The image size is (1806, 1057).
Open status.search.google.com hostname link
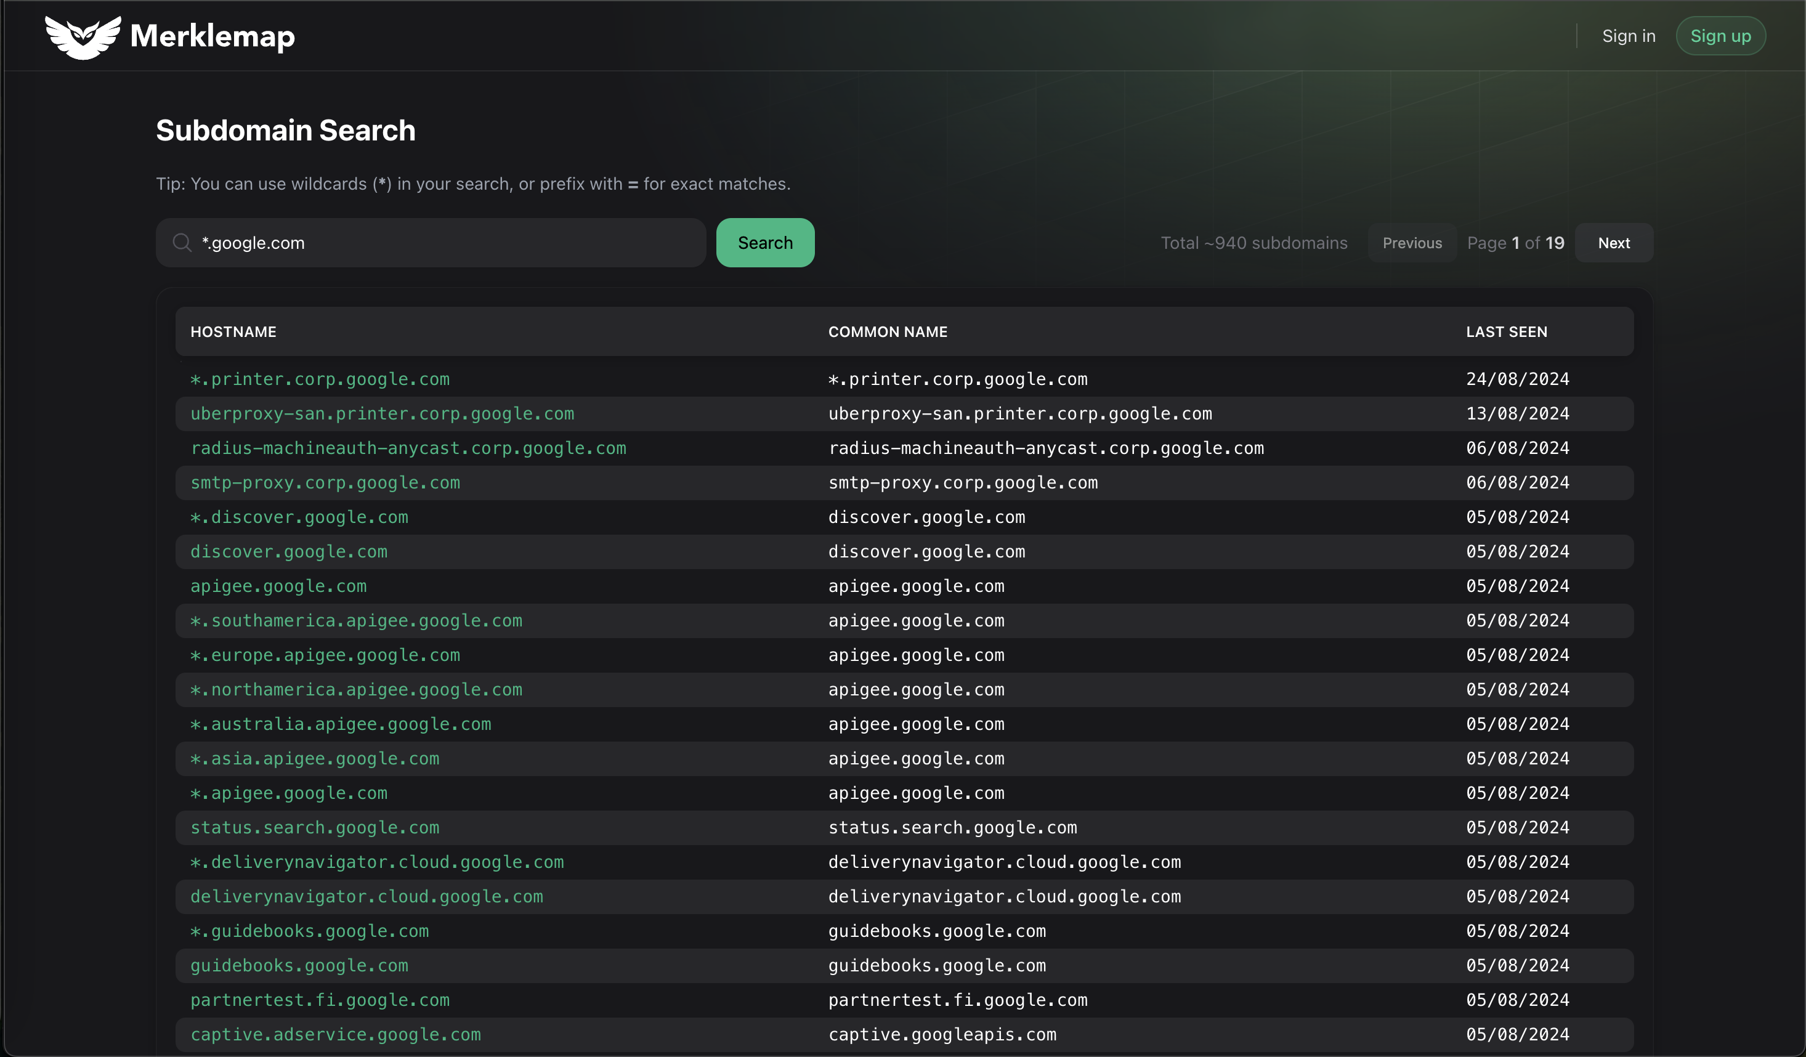tap(315, 828)
